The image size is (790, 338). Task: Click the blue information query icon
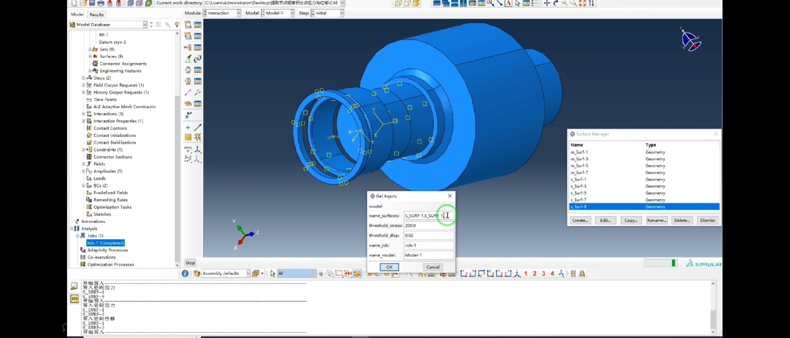pos(185,273)
